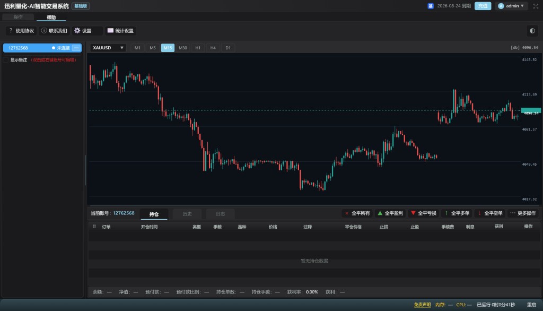Click the 开仓时间 column header
Screen dimensions: 543x311
pyautogui.click(x=149, y=227)
